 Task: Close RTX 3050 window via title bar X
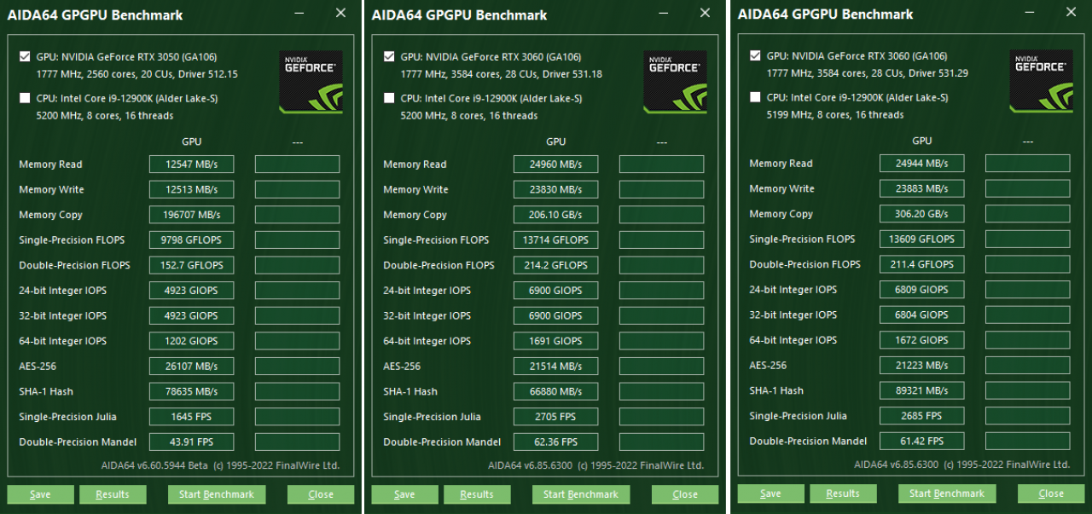pyautogui.click(x=340, y=14)
